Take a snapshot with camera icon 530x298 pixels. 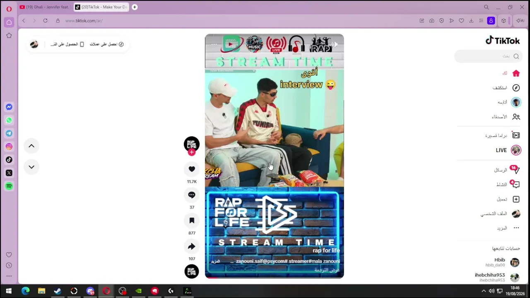point(431,21)
